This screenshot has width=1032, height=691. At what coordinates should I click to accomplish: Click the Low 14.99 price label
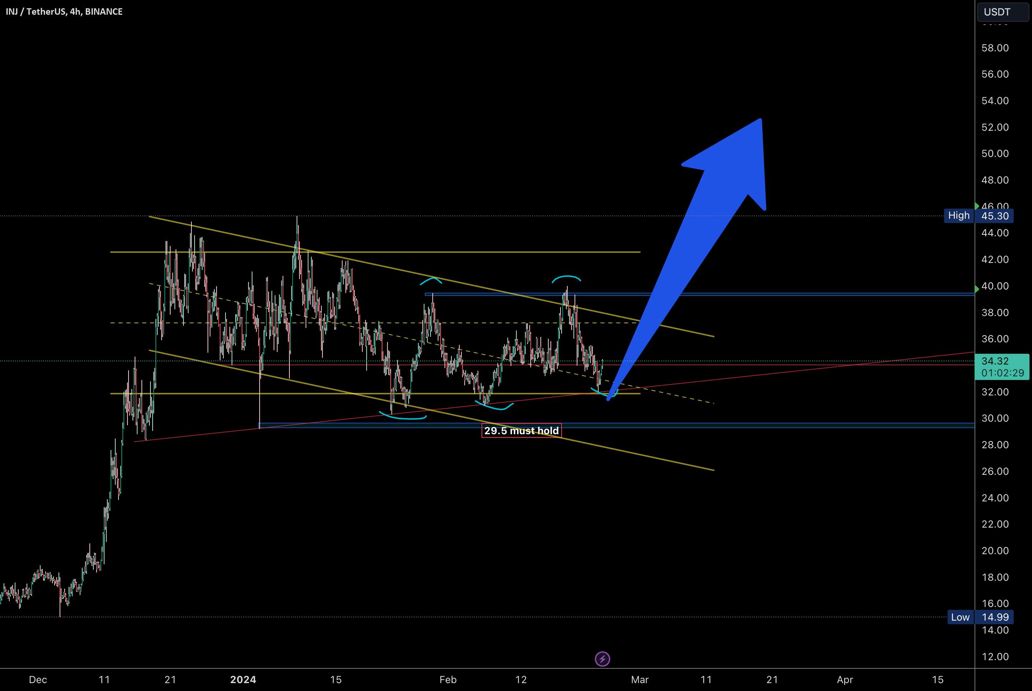tap(980, 617)
